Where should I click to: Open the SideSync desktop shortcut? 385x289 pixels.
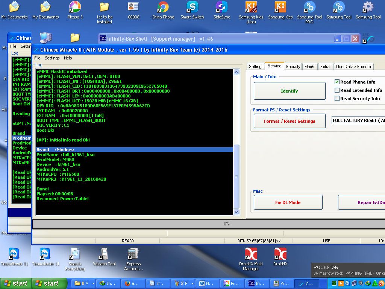click(x=221, y=8)
